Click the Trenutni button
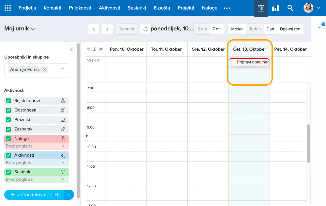 (x=126, y=29)
